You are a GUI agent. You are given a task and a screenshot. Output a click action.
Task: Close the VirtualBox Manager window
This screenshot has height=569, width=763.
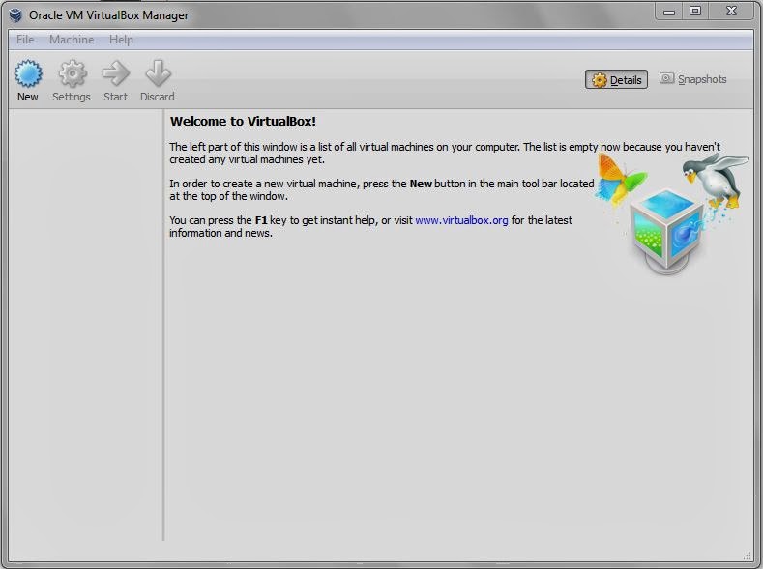(x=731, y=12)
